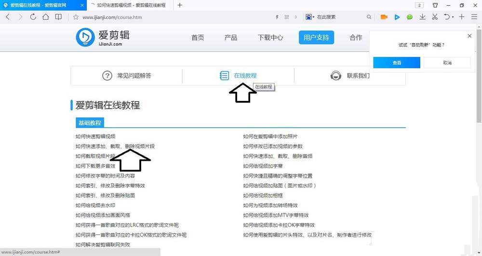Click the plus icon in the toolbar
The height and width of the screenshot is (256, 482).
coord(462,17)
